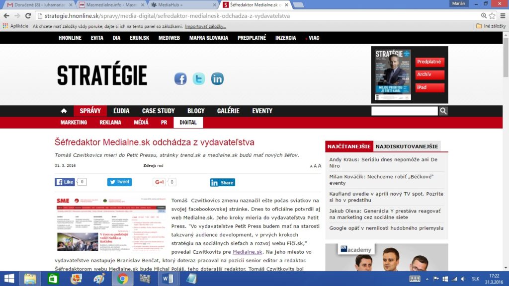
Task: Open the LinkedIn icon beside the logo
Action: 217,78
